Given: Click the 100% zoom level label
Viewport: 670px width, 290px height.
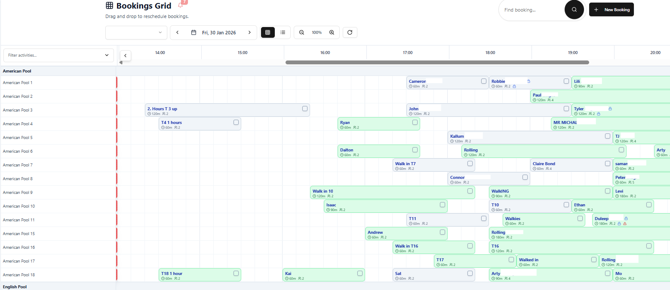Looking at the screenshot, I should tap(317, 33).
